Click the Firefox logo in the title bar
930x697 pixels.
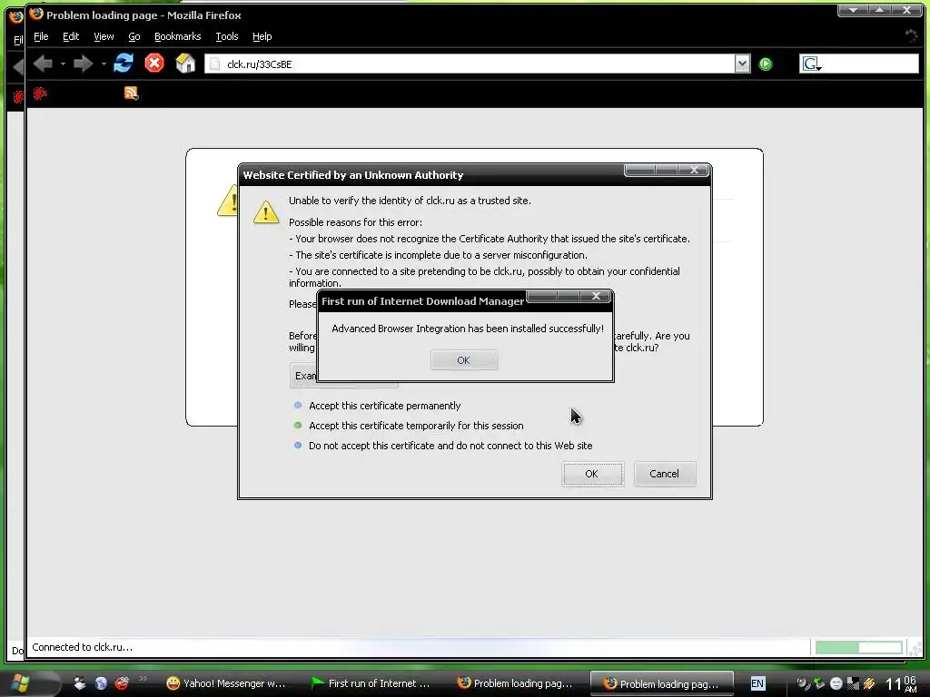pyautogui.click(x=36, y=14)
